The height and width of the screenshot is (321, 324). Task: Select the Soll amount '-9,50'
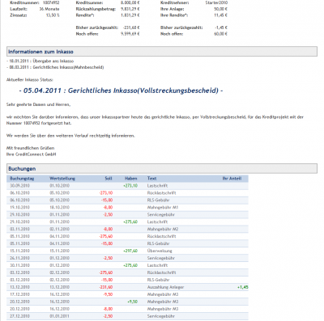[108, 294]
